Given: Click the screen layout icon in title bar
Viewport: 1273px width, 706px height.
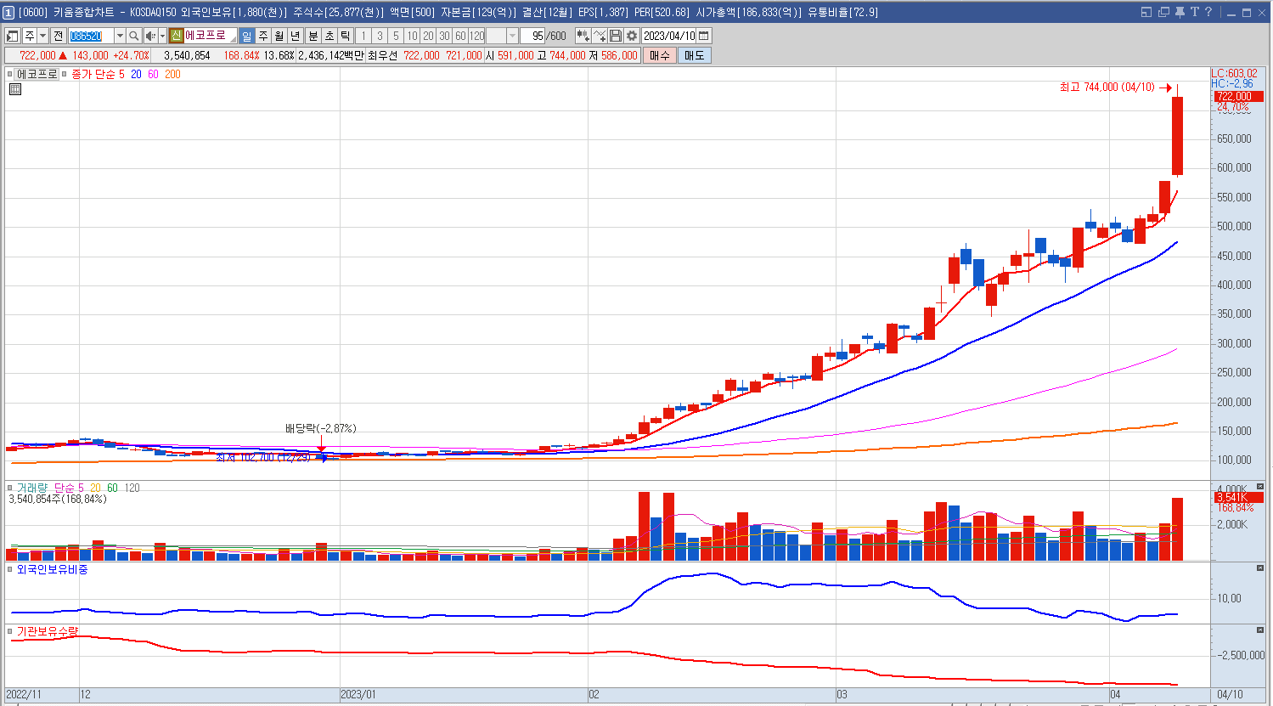Looking at the screenshot, I should coord(1146,12).
